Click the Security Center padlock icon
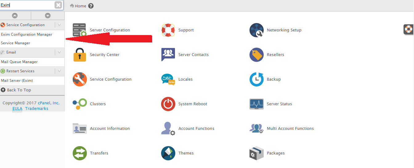Image resolution: width=414 pixels, height=168 pixels. point(80,55)
